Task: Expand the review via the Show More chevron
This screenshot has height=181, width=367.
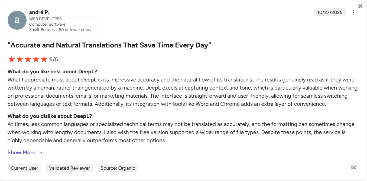Action: pyautogui.click(x=41, y=152)
